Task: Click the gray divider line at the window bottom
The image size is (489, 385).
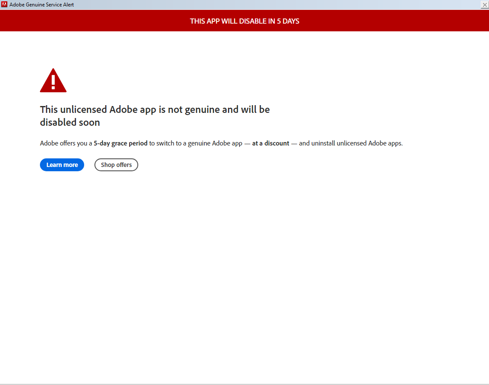Action: (244, 384)
